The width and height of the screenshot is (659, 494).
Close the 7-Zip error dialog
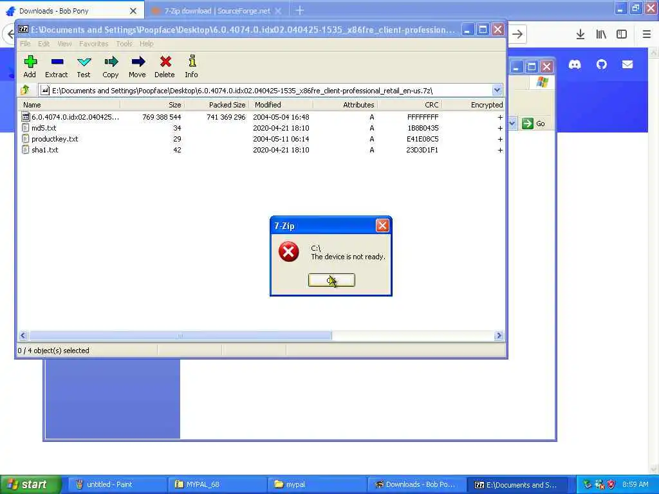(x=382, y=226)
